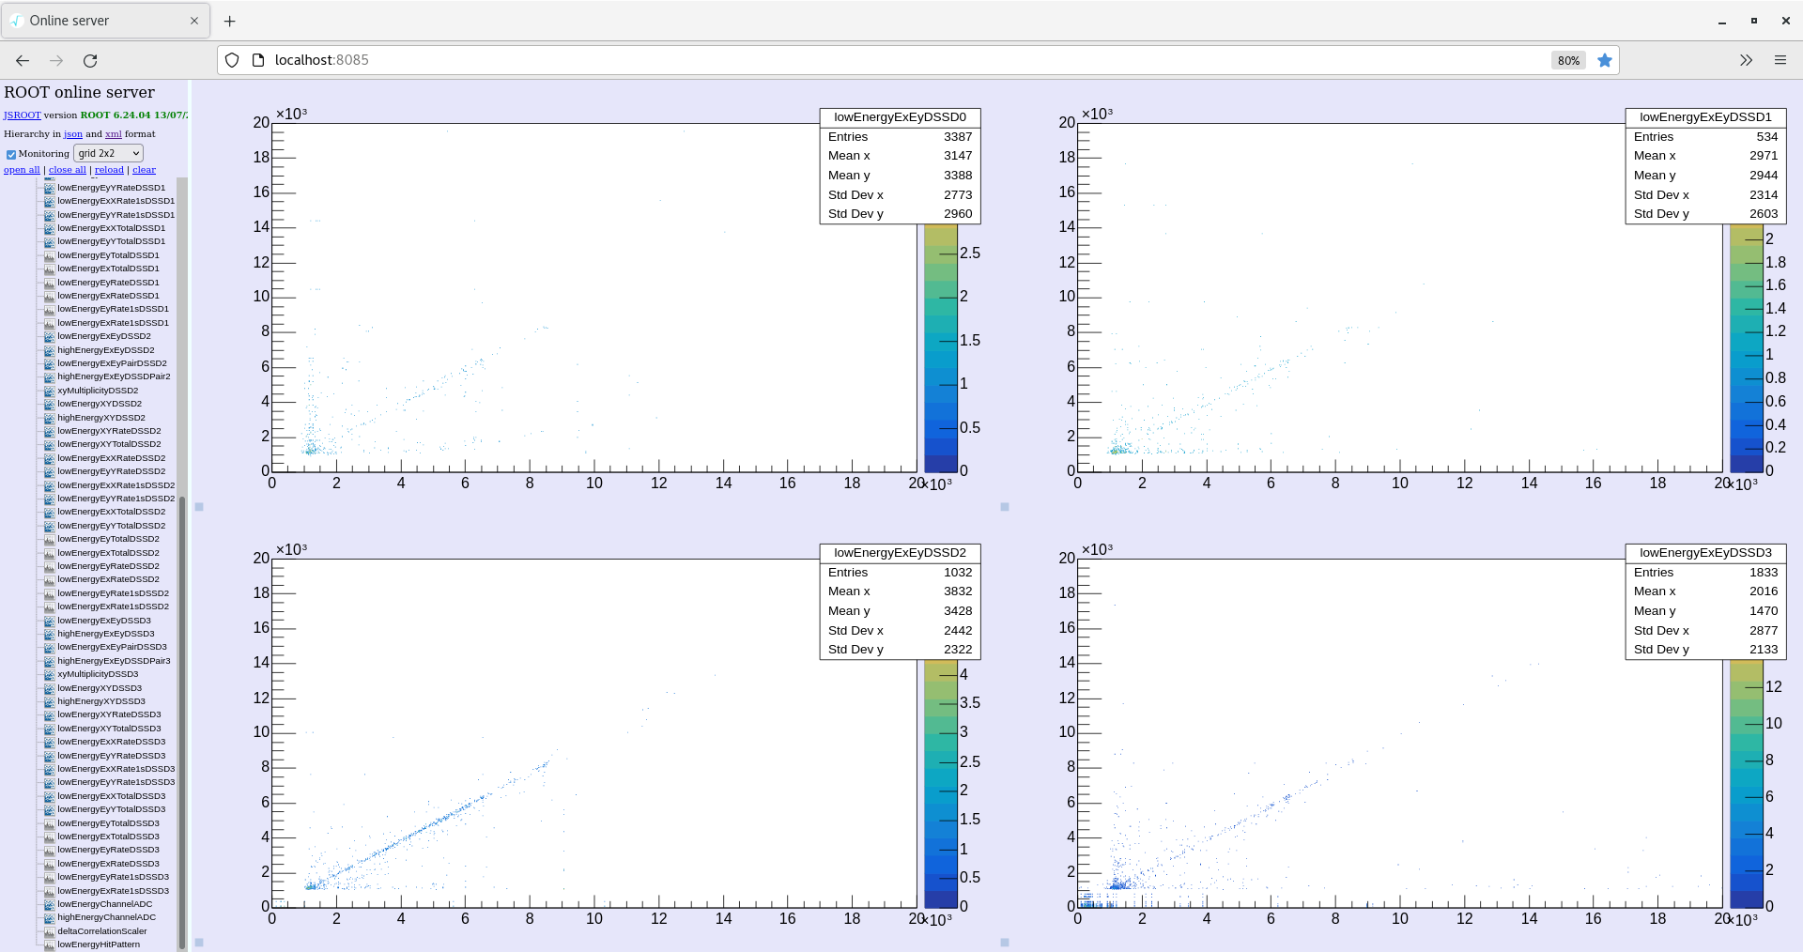Select highEnergyXYDSSD2 in the tree
The width and height of the screenshot is (1803, 952).
(x=100, y=418)
